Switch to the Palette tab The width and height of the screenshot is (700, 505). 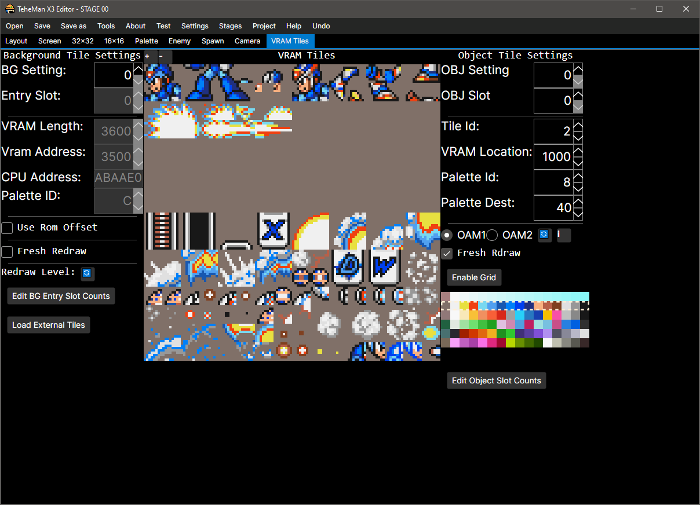[x=147, y=41]
